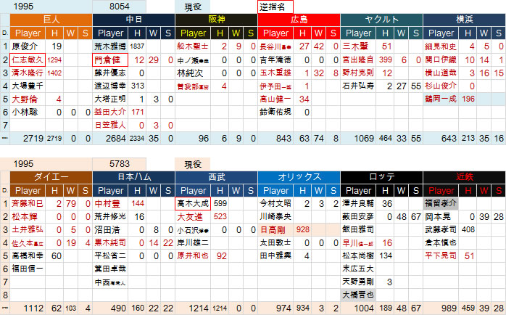Select player 中村豊 cell
506x315 pixels.
coord(110,204)
